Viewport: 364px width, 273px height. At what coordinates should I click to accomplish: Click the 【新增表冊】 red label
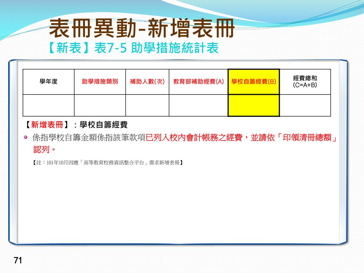click(x=47, y=125)
